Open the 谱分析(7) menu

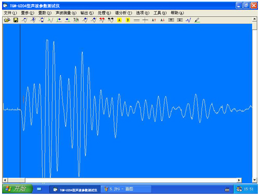click(x=123, y=13)
